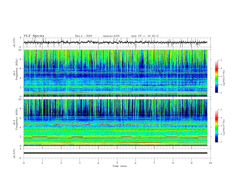Click ch.2 colorbar tick "-7"
This screenshot has height=183, width=237.
221,142
